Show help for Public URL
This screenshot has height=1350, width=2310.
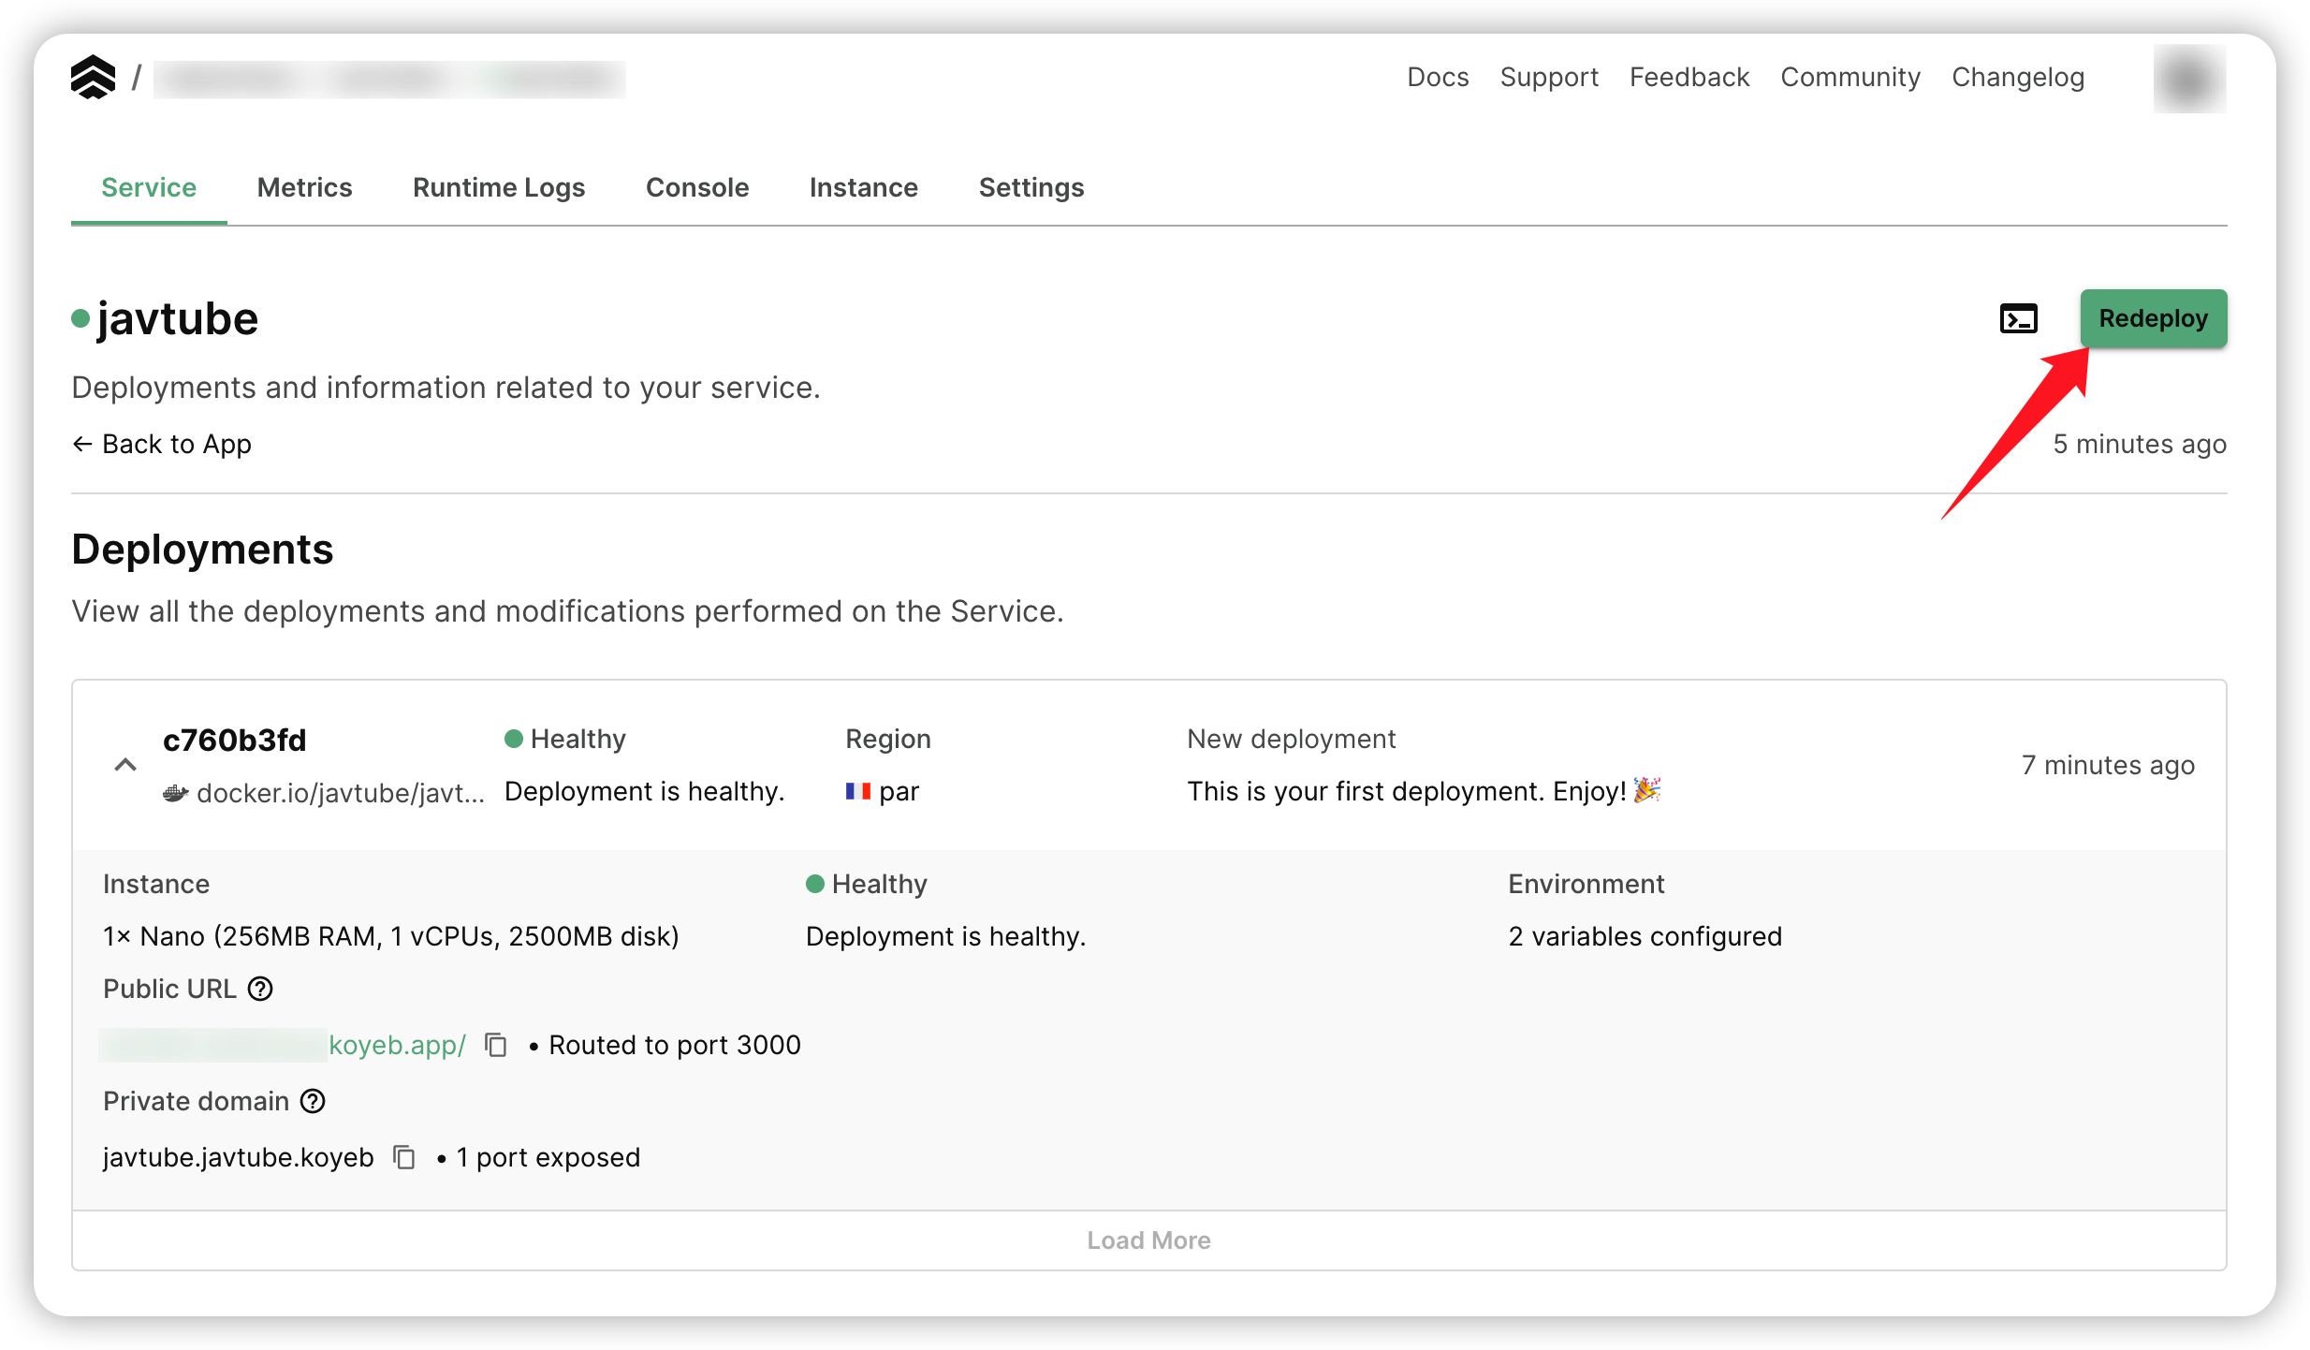point(260,989)
